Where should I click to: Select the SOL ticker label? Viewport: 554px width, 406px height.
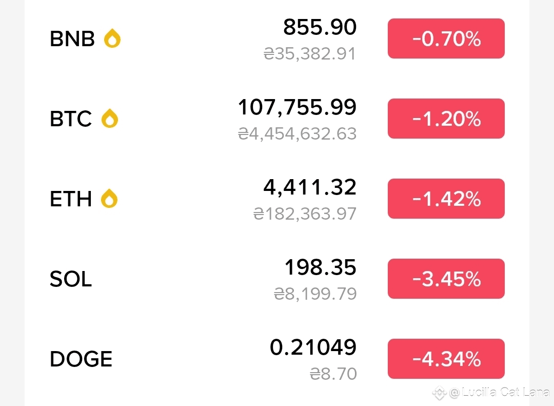[71, 279]
